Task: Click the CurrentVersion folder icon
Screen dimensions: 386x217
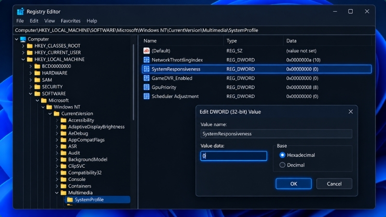Action: pos(56,114)
